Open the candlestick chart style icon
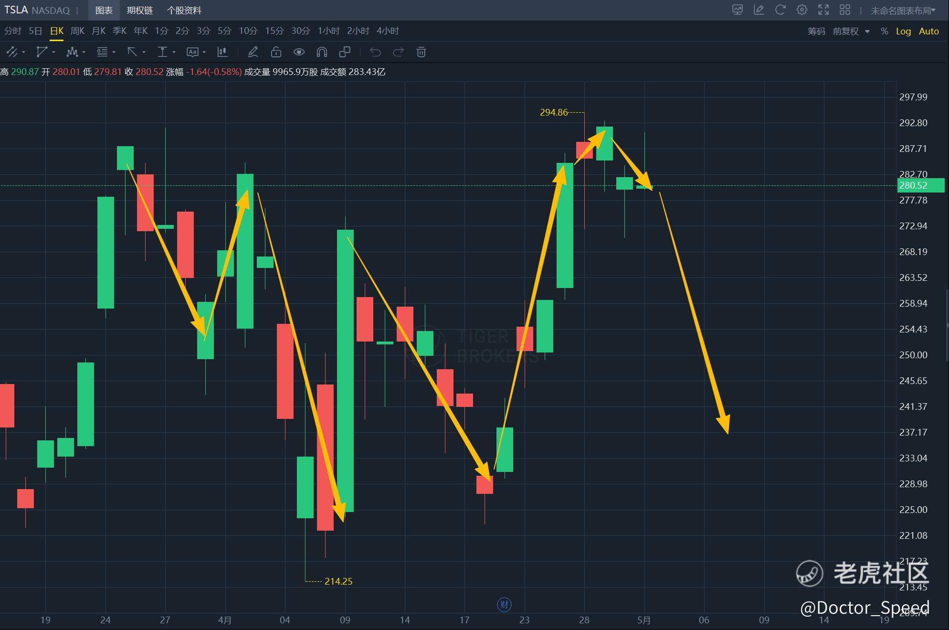Viewport: 949px width, 630px height. point(222,52)
